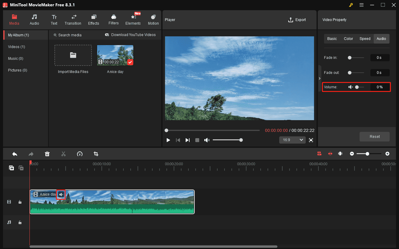The width and height of the screenshot is (399, 249).
Task: Click the Undo arrow icon
Action: coord(14,154)
